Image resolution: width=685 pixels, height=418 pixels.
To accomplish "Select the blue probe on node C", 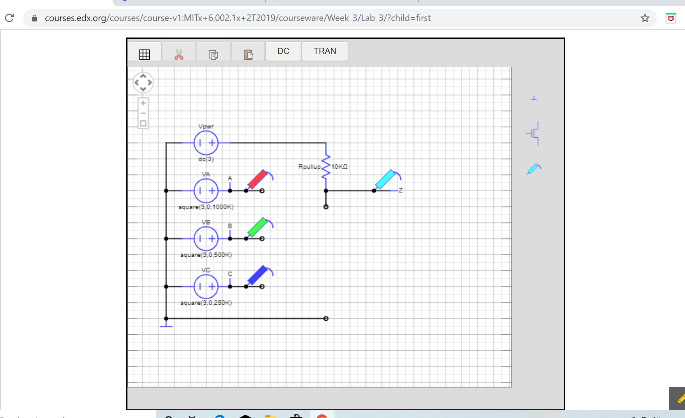I will click(x=260, y=275).
